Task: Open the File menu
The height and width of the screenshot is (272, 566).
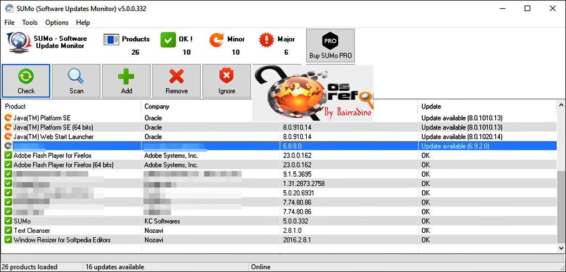Action: (x=9, y=23)
